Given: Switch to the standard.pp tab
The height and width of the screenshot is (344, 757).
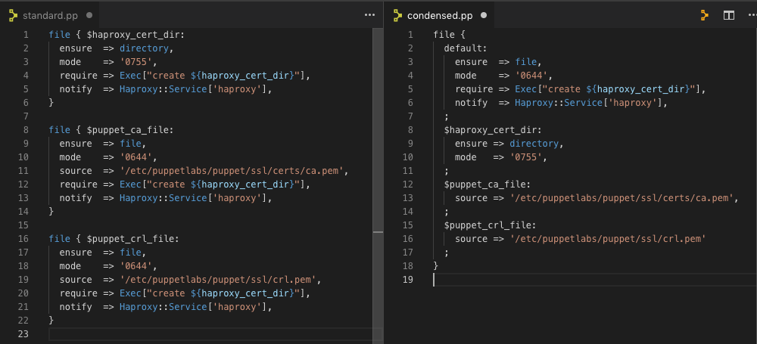Looking at the screenshot, I should (x=50, y=15).
